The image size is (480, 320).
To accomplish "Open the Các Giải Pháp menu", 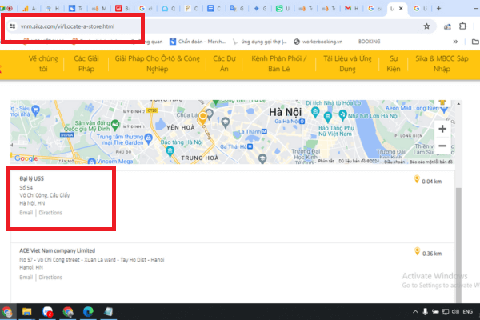I will click(86, 64).
